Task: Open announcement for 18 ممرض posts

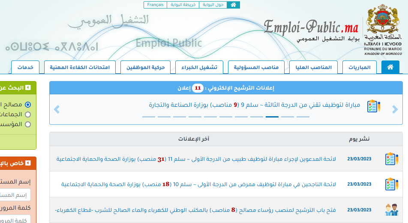Action: 198,184
